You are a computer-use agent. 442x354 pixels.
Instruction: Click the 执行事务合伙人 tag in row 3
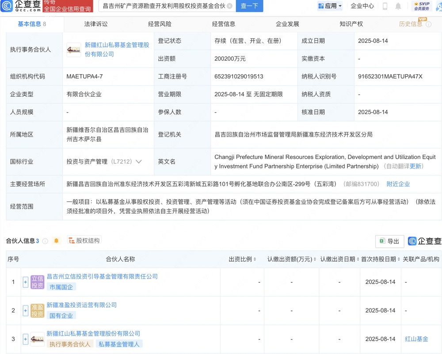point(70,344)
